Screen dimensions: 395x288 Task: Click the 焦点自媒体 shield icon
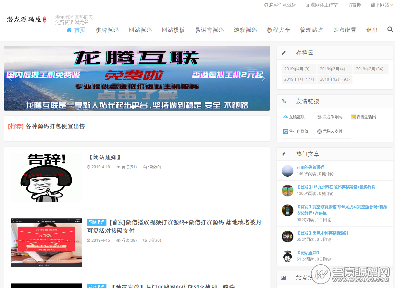click(286, 132)
